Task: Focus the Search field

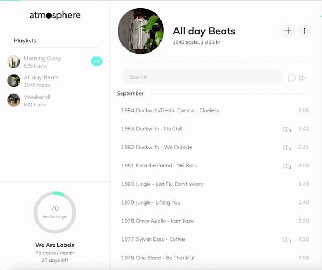Action: coord(202,77)
